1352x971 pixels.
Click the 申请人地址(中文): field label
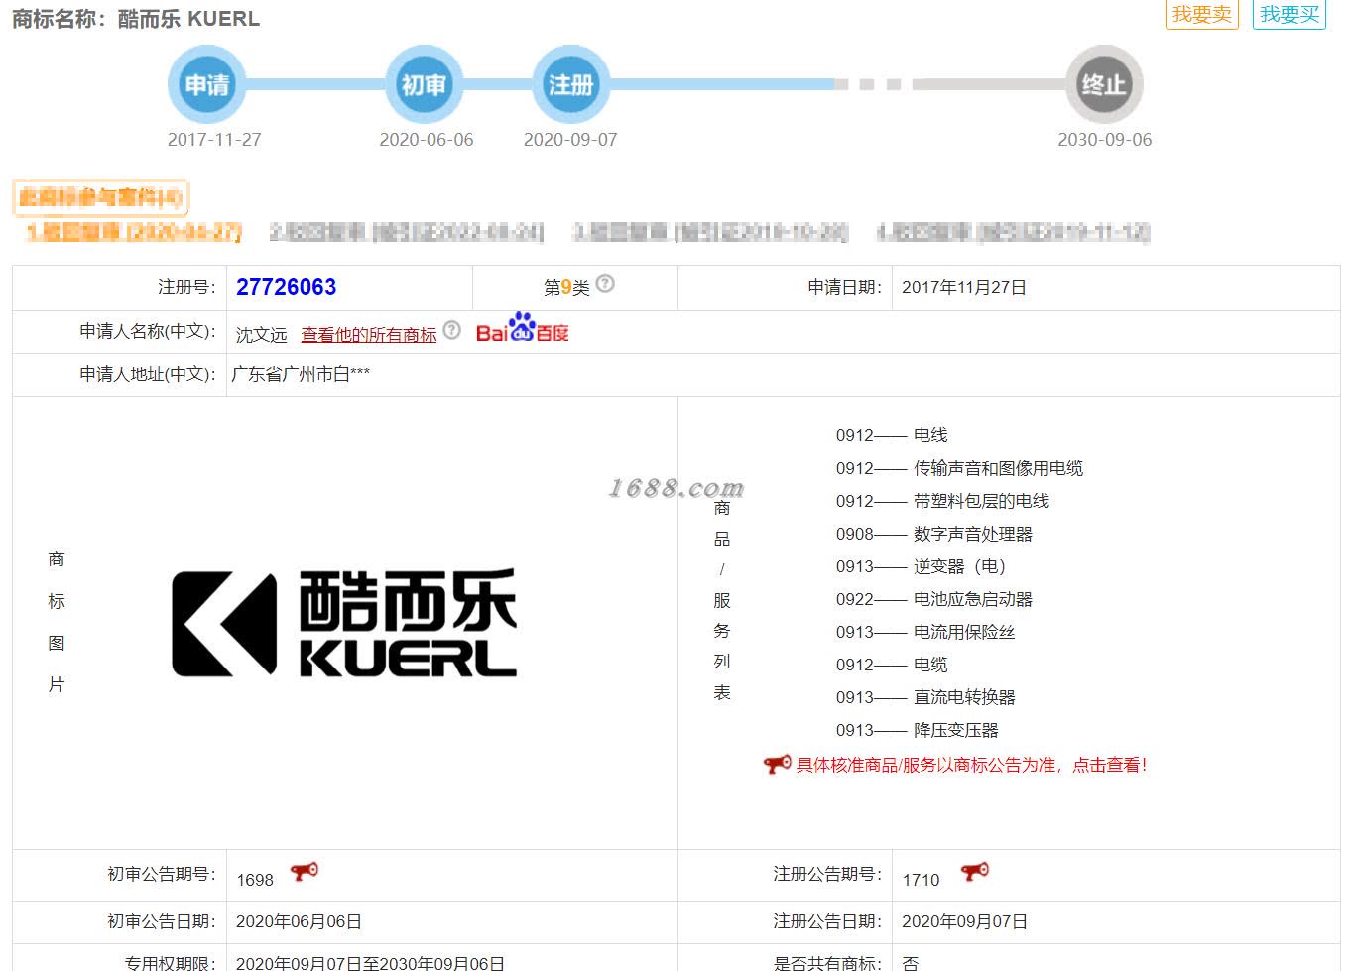[148, 374]
